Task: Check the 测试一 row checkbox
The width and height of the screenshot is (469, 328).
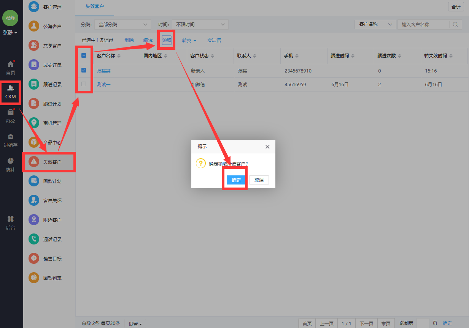Action: (x=84, y=84)
